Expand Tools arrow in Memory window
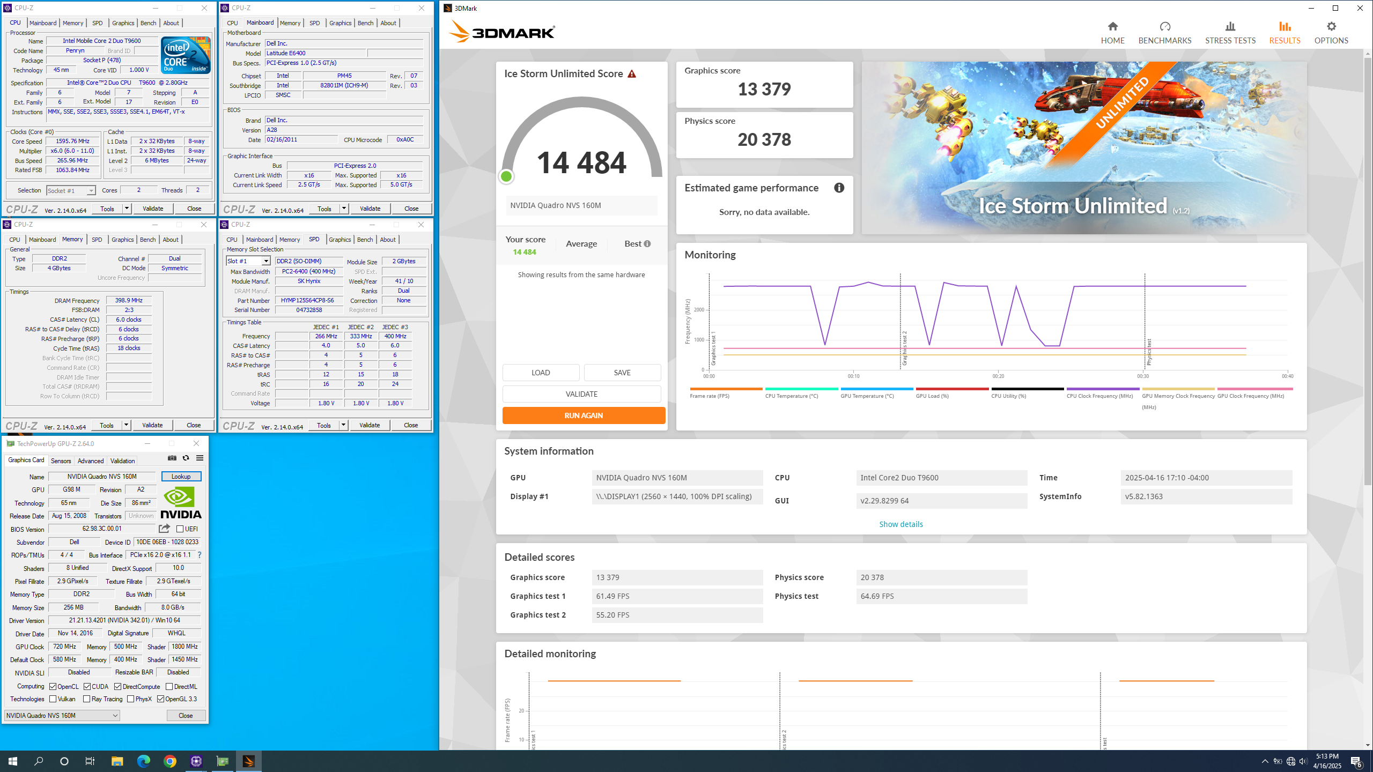The image size is (1373, 772). pyautogui.click(x=126, y=425)
